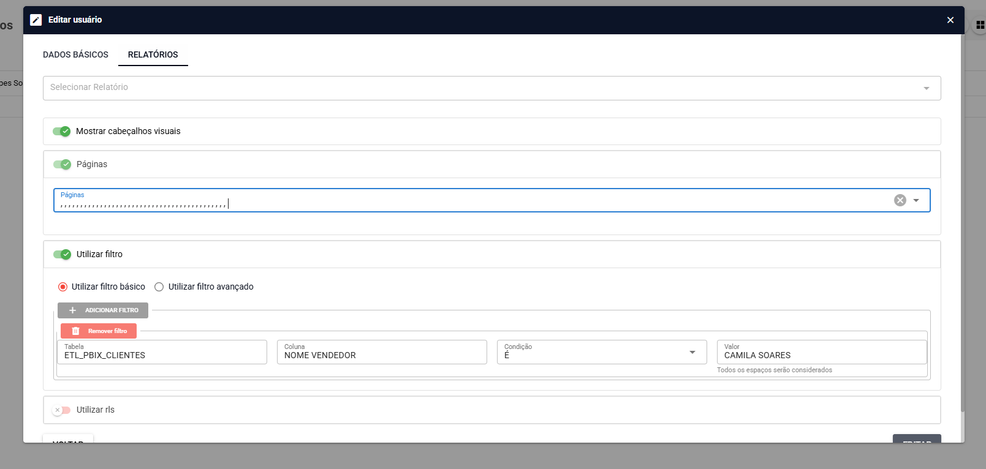
Task: Select Utilizar filtro avançado radio
Action: [159, 287]
